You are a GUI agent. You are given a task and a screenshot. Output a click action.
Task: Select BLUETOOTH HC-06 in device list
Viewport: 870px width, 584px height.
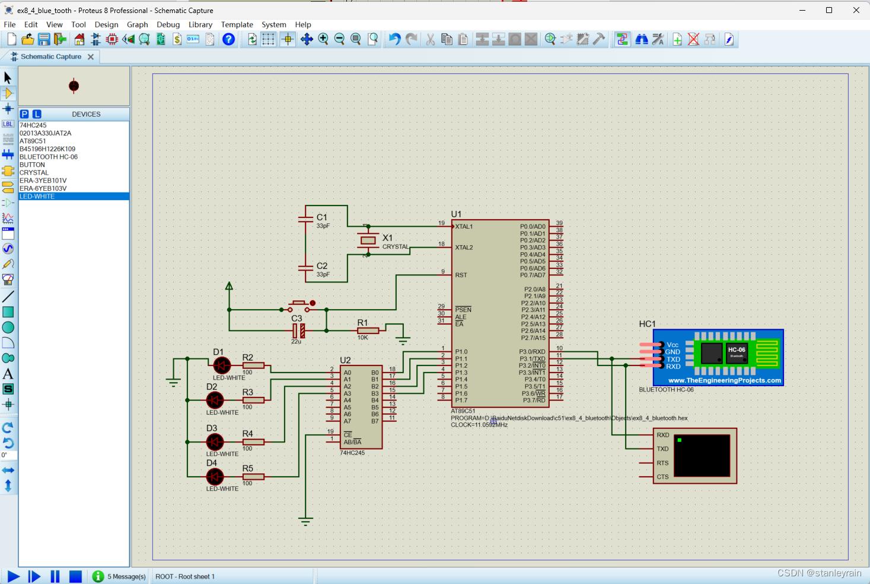point(49,157)
